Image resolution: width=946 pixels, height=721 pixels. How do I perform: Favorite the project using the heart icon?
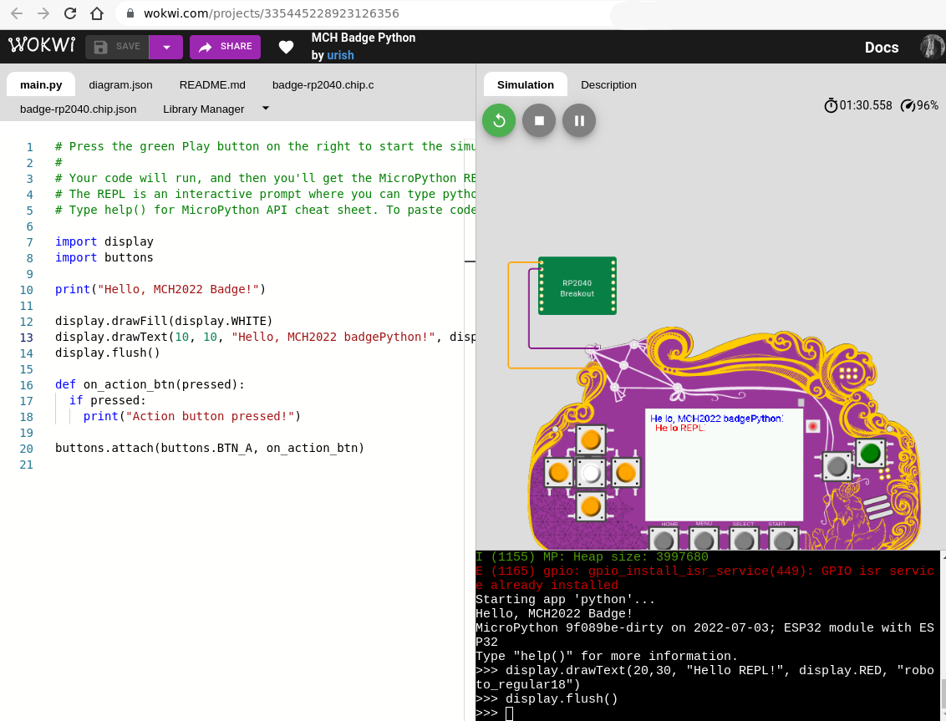point(286,48)
